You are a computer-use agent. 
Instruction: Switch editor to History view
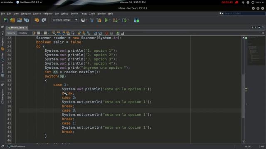23,33
